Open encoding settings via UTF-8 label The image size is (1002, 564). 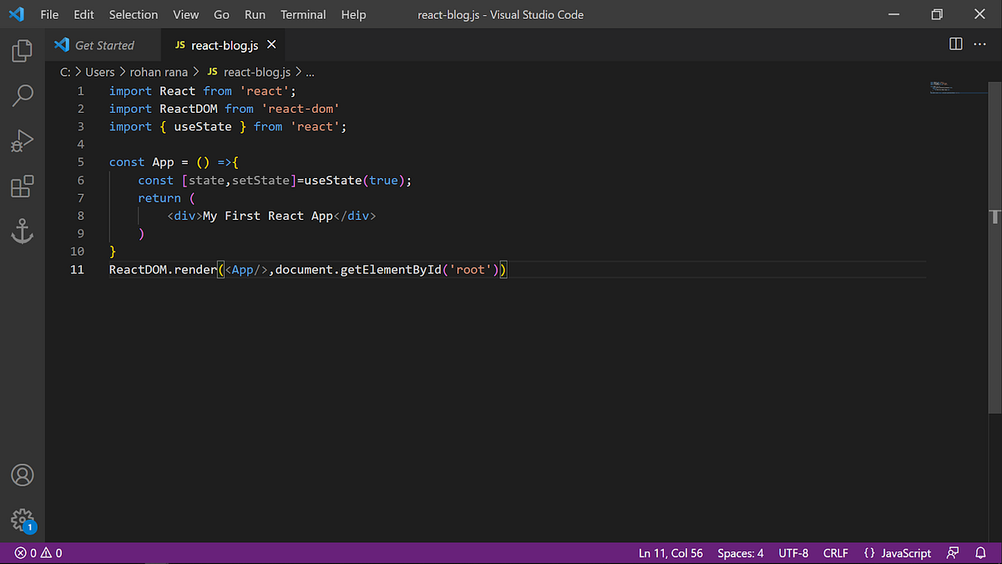tap(792, 552)
